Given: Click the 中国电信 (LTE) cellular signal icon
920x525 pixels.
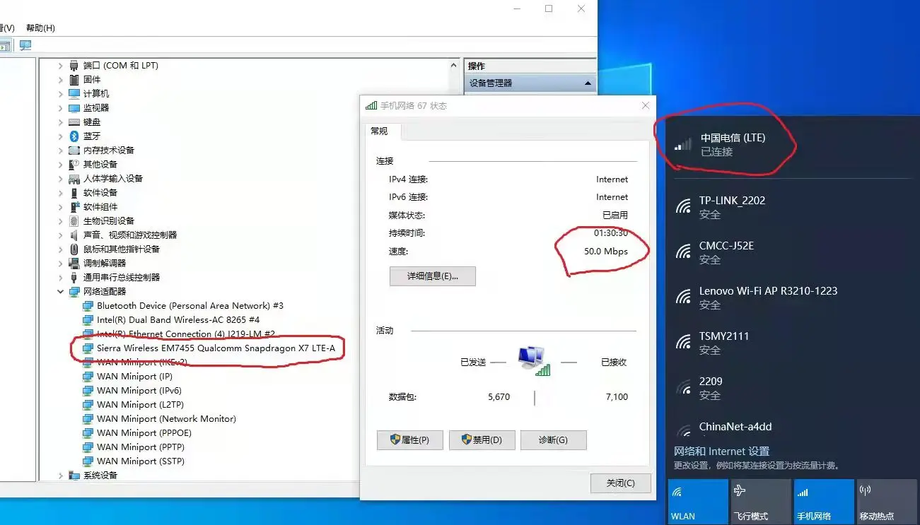Looking at the screenshot, I should 683,144.
